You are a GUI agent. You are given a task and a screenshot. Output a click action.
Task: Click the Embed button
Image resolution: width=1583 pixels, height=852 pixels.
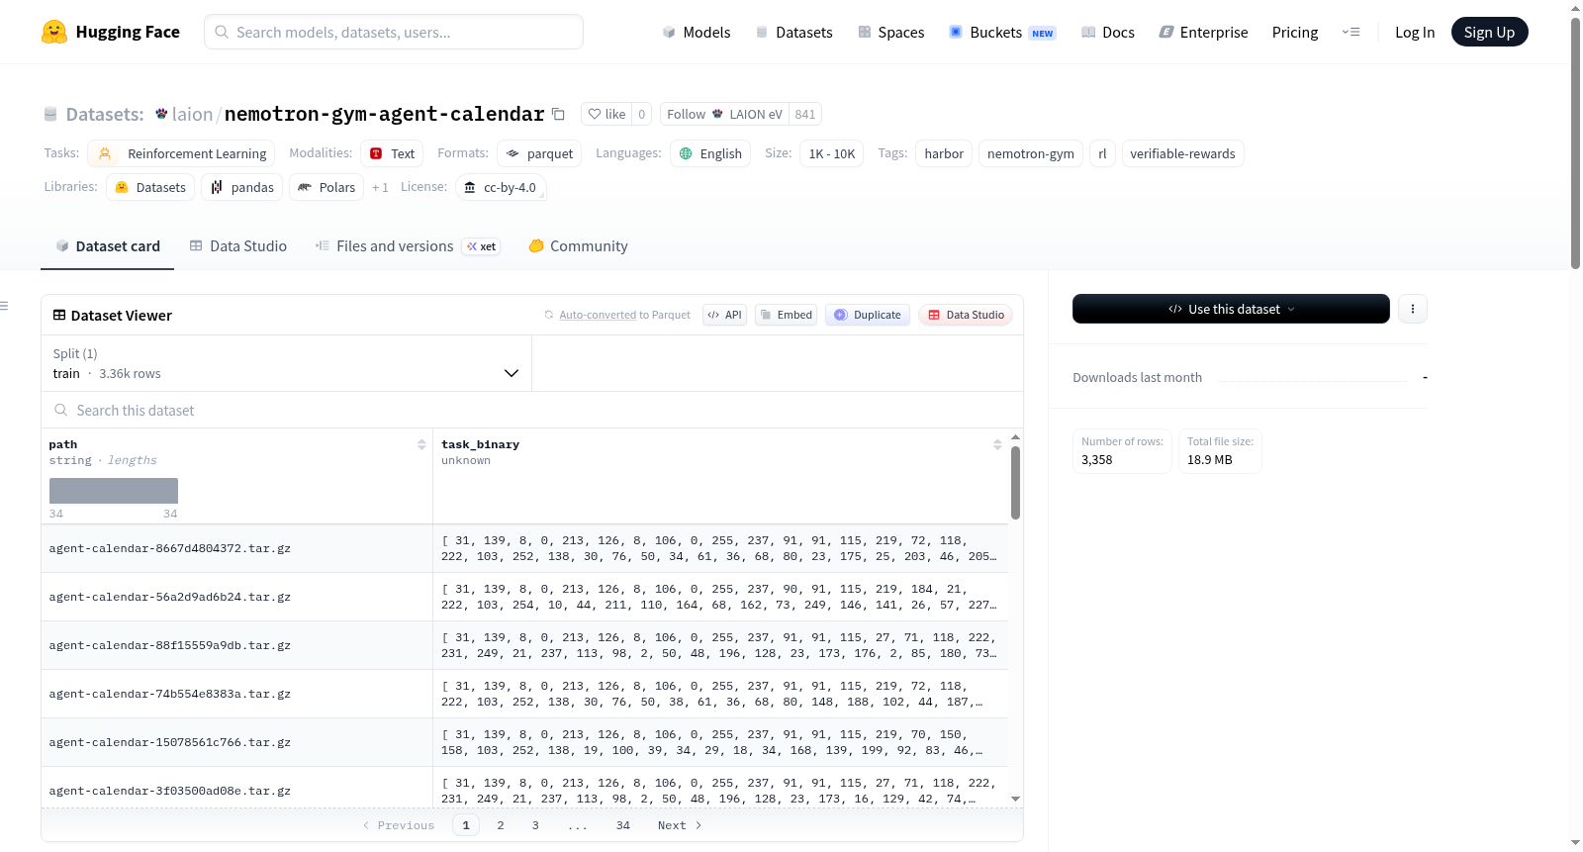787,315
